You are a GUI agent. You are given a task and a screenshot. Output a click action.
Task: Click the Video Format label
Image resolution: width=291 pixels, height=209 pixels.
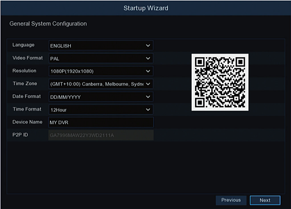28,58
